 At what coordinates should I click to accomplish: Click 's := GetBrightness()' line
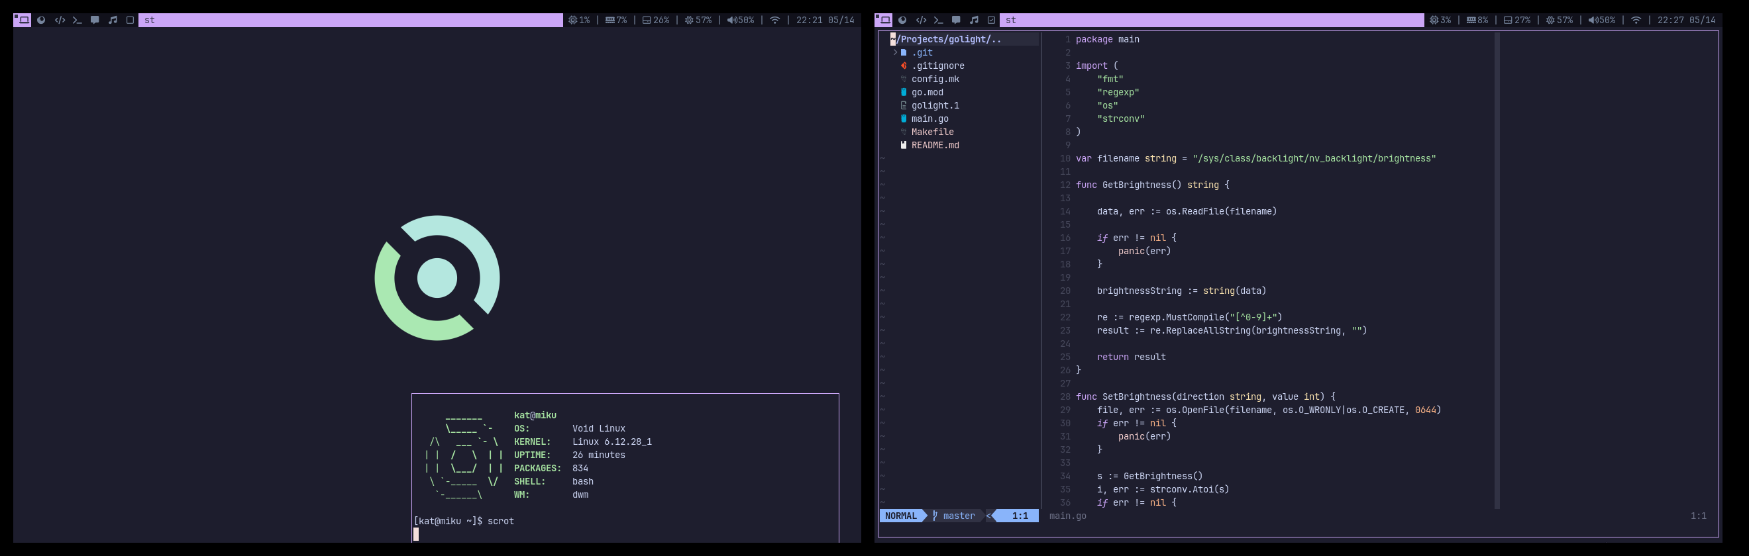click(1149, 476)
